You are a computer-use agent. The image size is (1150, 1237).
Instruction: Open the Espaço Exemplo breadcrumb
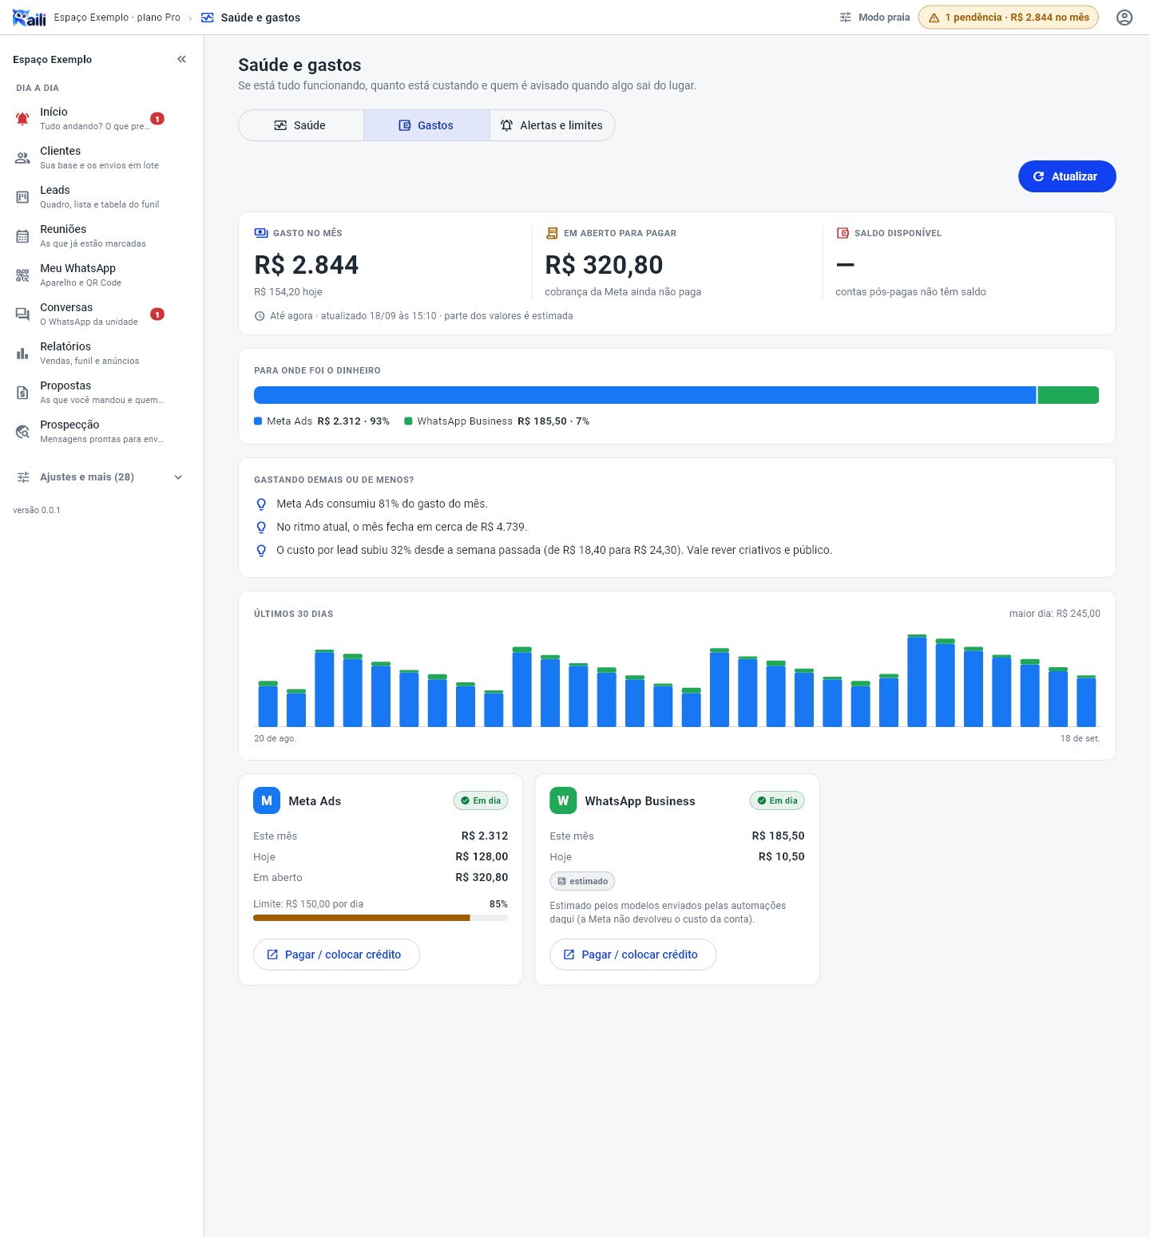[117, 18]
